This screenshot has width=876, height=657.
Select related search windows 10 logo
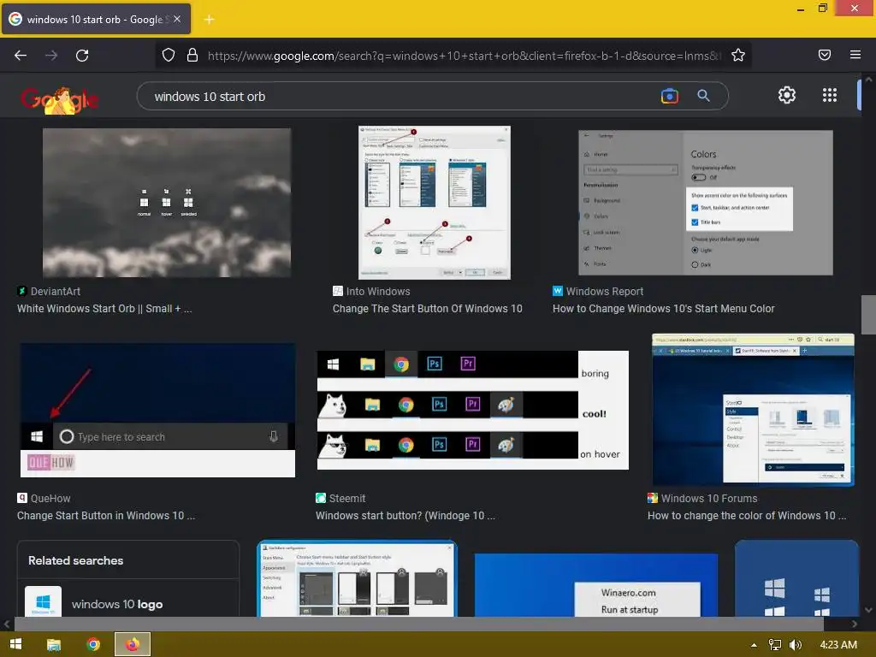click(128, 601)
